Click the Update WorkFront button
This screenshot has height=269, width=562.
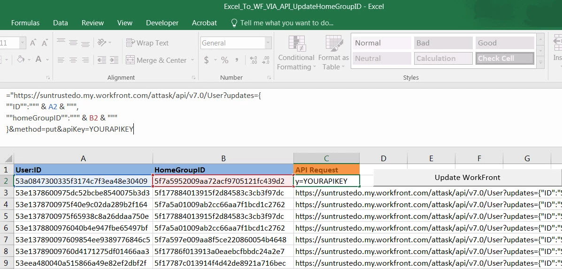coord(467,178)
